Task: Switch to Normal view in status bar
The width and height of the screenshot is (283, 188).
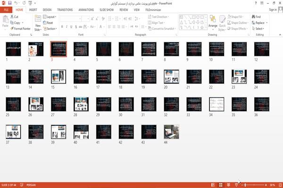Action: coord(213,185)
